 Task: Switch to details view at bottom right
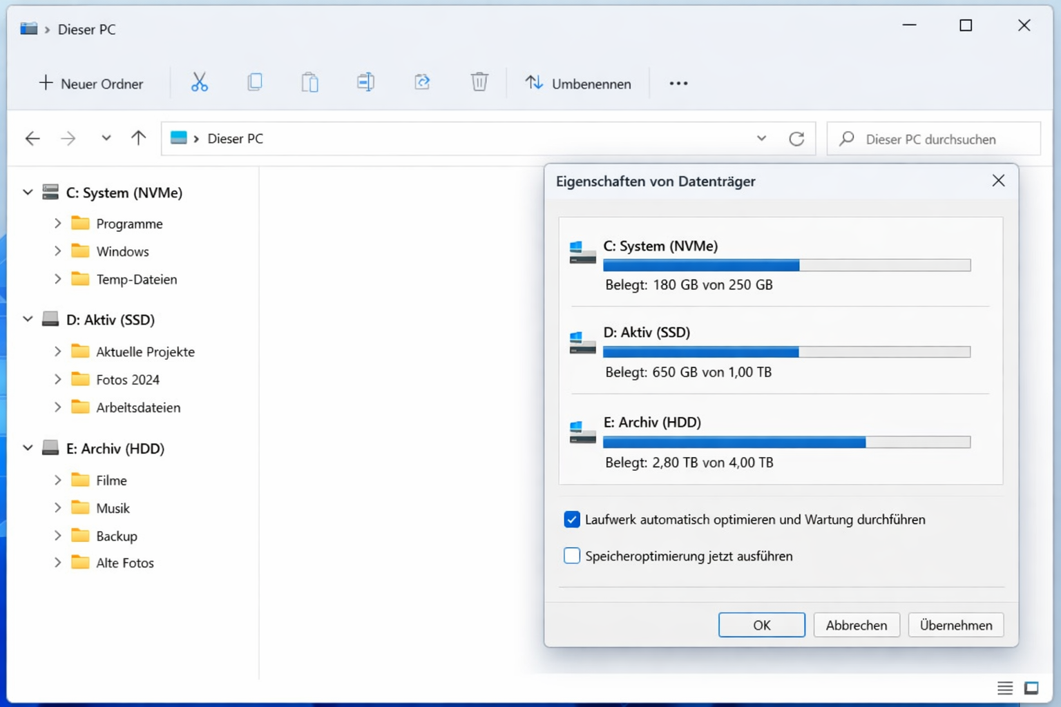pos(1005,688)
